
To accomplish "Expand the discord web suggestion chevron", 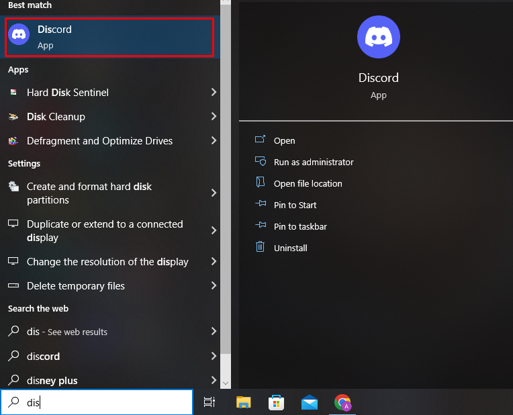I will (214, 356).
